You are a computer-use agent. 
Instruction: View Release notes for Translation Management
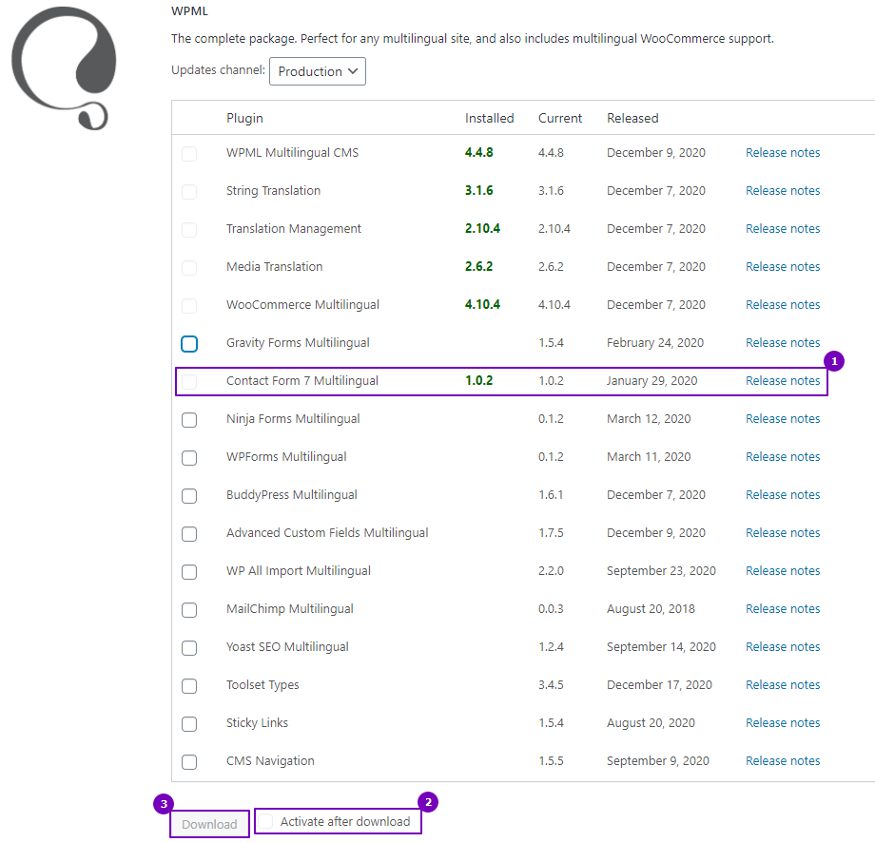783,229
